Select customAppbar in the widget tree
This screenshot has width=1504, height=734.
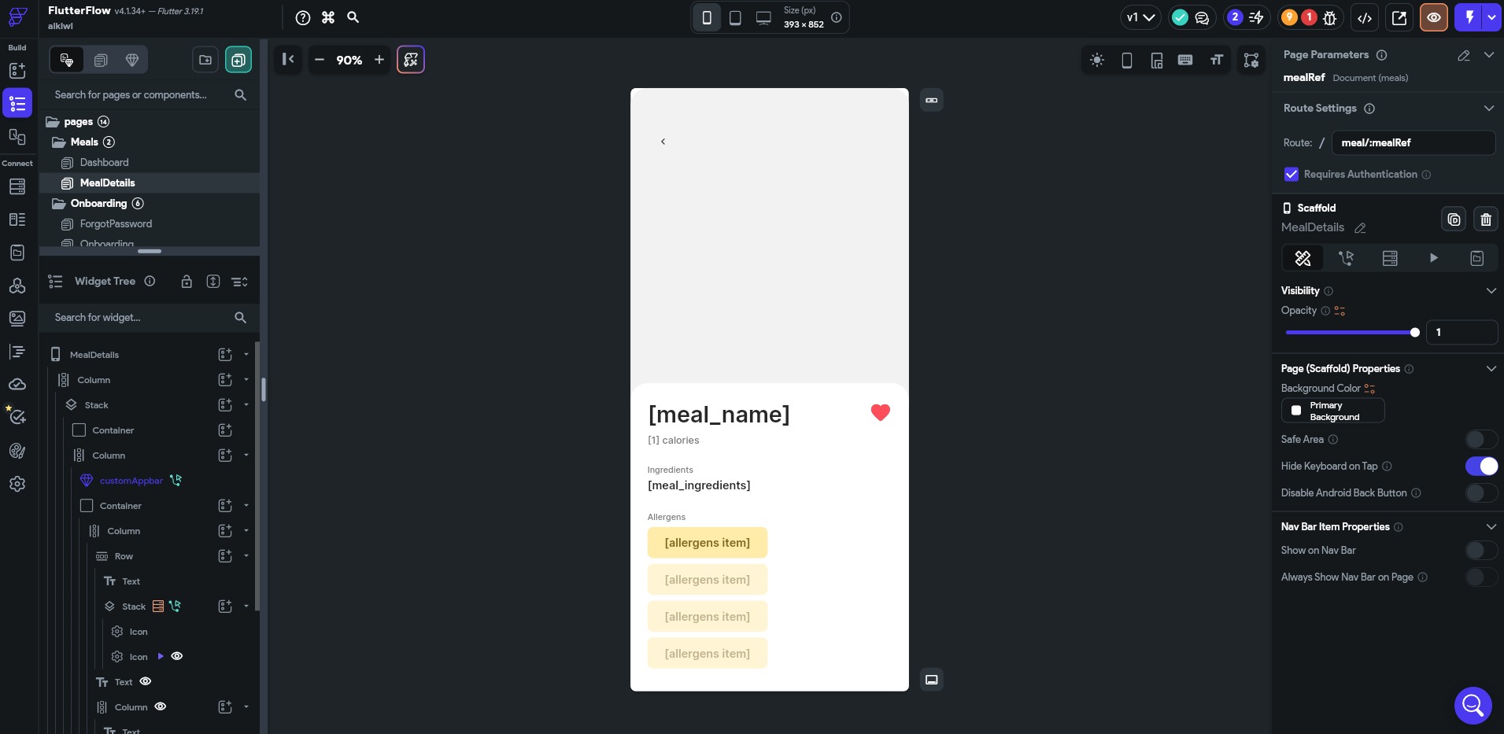pos(131,481)
